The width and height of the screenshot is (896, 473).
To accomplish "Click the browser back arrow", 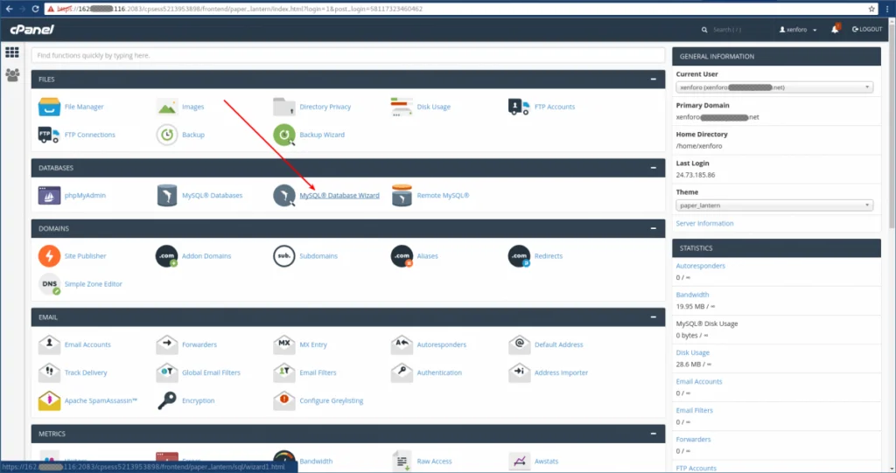I will [9, 9].
